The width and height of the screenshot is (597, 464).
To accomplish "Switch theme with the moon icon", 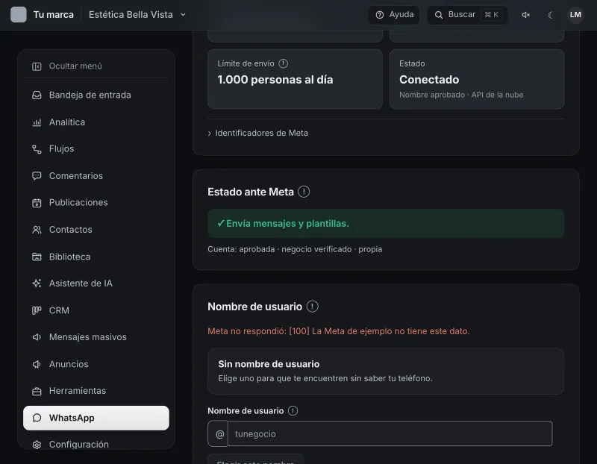I will [550, 15].
